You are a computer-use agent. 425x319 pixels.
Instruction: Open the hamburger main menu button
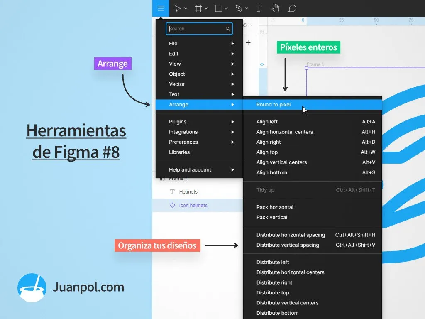pyautogui.click(x=161, y=8)
